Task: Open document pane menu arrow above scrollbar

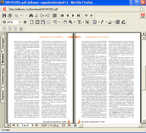Action: [144, 34]
